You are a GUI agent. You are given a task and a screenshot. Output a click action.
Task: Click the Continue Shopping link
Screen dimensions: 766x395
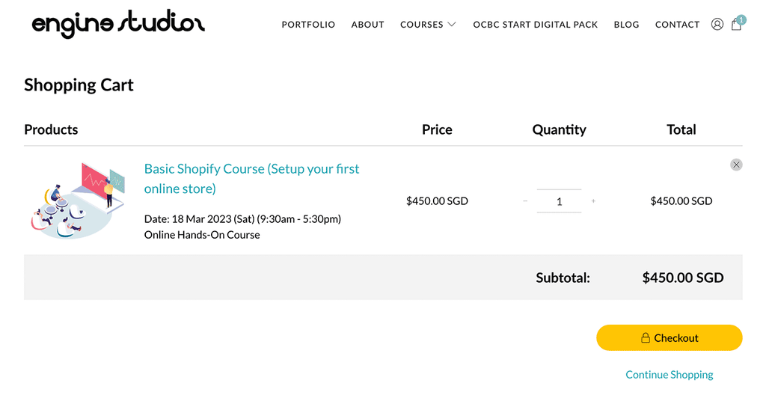tap(669, 375)
